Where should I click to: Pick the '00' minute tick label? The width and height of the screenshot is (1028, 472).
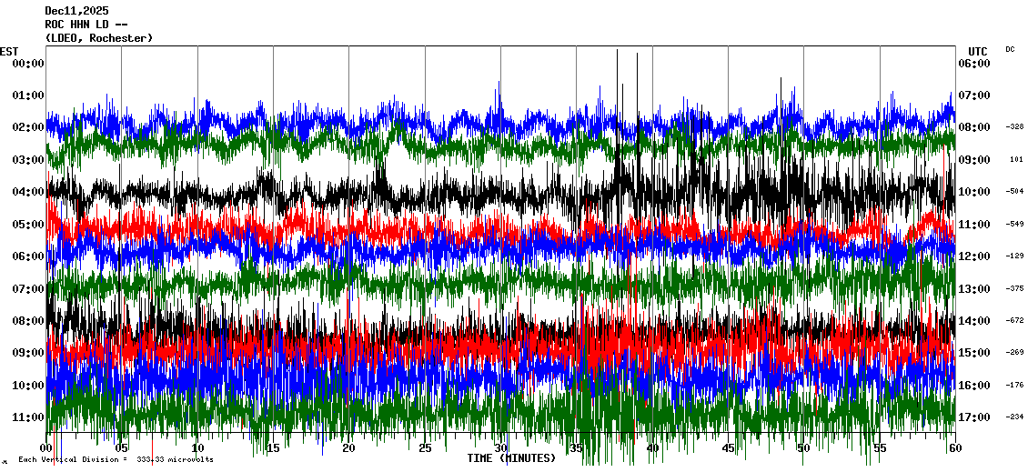46,447
